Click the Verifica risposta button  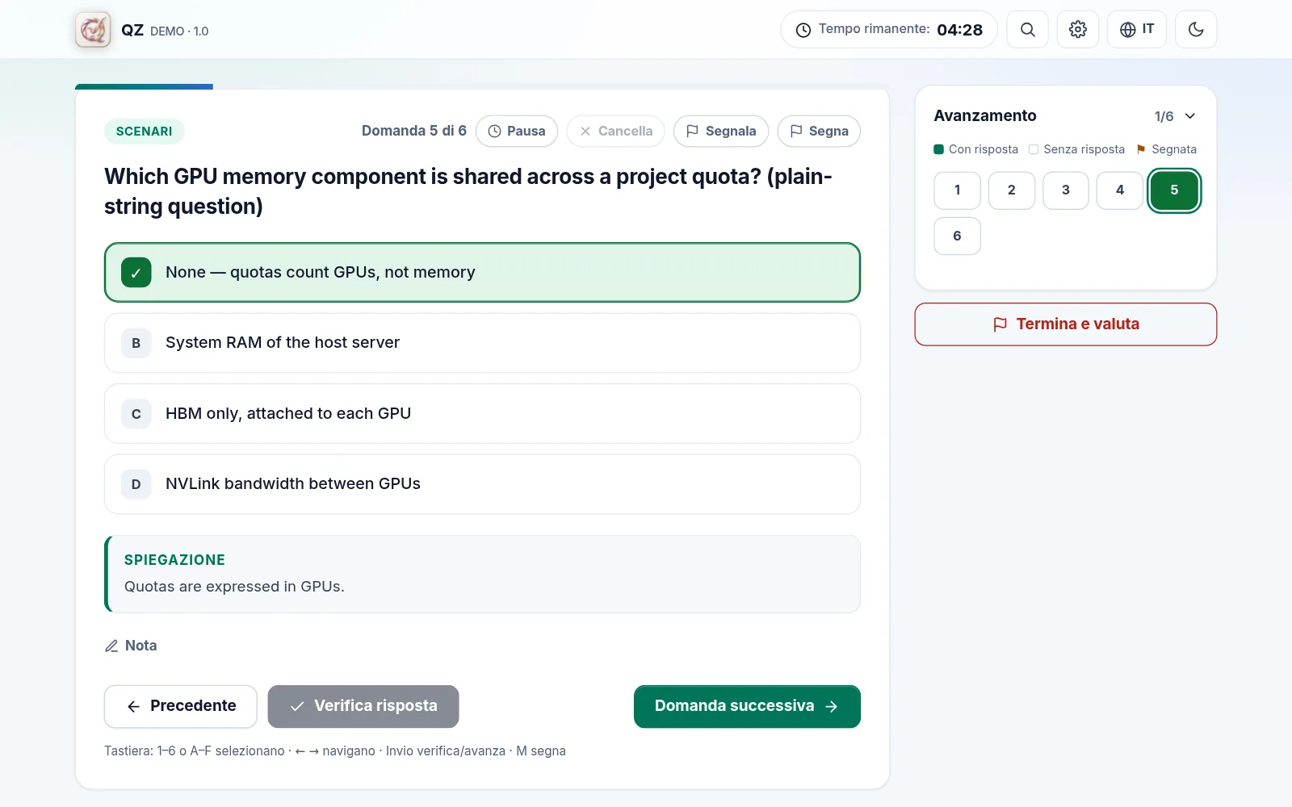(x=363, y=706)
